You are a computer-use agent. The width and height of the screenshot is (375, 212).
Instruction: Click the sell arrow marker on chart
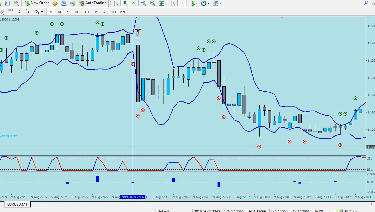138,33
